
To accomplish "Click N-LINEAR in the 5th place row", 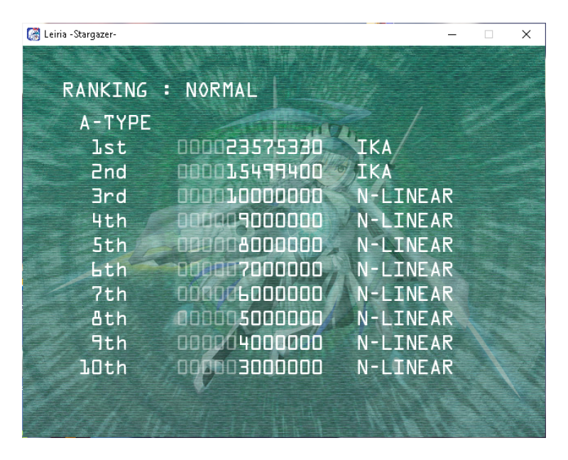I will [405, 245].
